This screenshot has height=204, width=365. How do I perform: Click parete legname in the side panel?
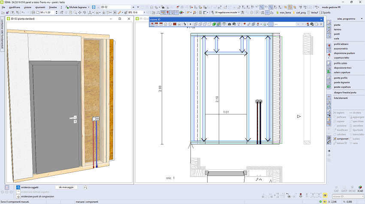(x=342, y=82)
